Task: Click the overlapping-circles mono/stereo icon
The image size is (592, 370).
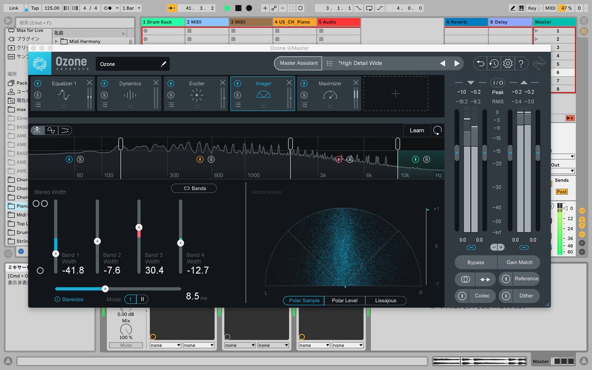Action: 465,279
